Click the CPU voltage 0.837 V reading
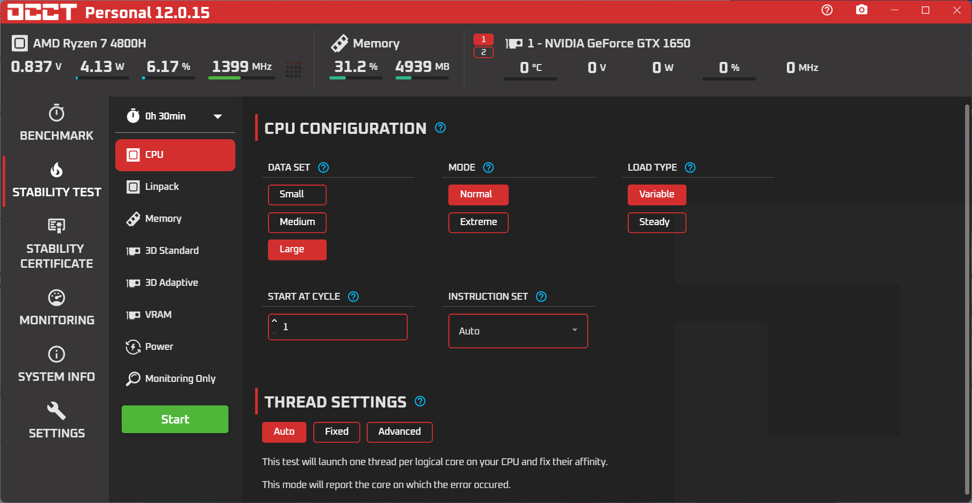This screenshot has height=503, width=972. (36, 67)
